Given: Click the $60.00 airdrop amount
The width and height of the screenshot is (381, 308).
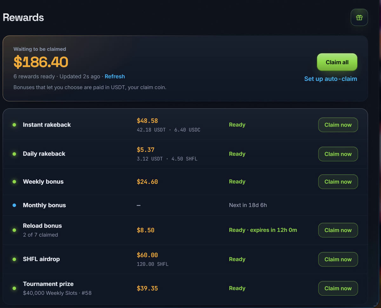Looking at the screenshot, I should click(x=147, y=255).
